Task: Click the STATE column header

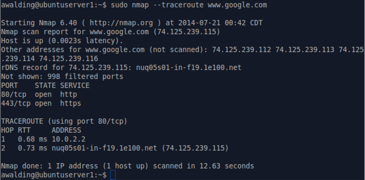Action: 45,86
